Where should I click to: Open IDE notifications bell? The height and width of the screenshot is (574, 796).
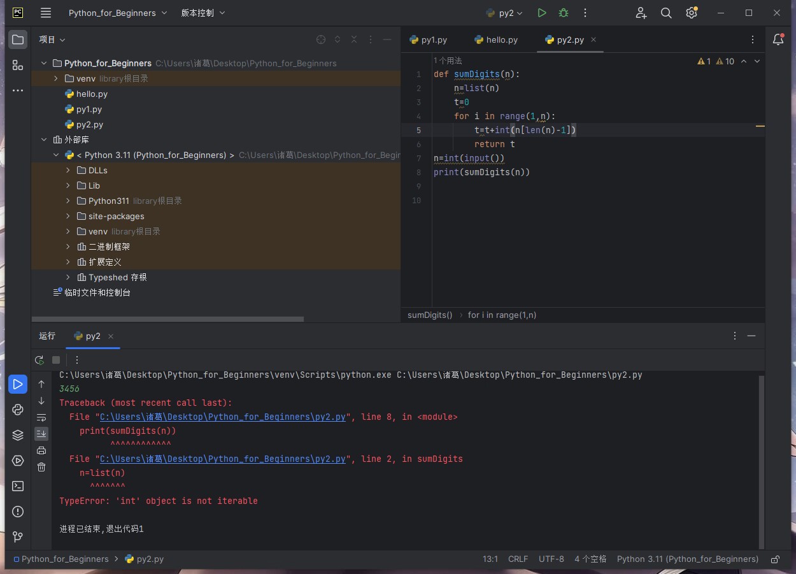pyautogui.click(x=778, y=39)
